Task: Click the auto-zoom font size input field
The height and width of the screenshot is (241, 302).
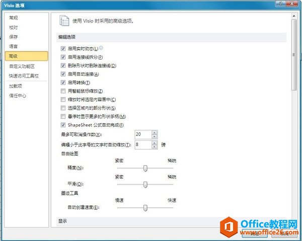Action: [143, 144]
